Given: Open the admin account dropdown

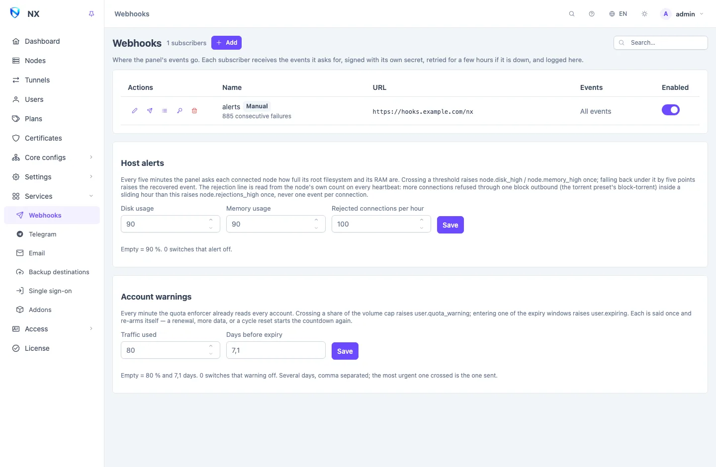Looking at the screenshot, I should click(x=682, y=14).
